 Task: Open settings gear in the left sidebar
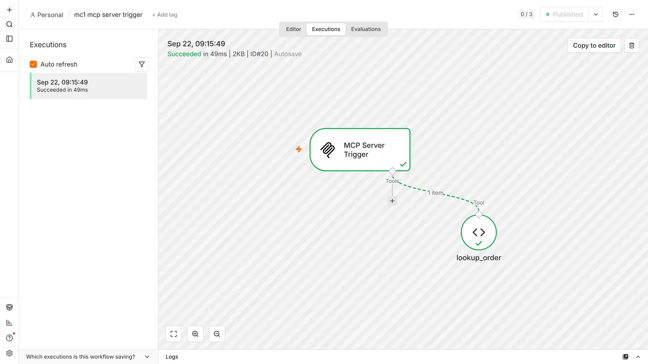pyautogui.click(x=9, y=353)
